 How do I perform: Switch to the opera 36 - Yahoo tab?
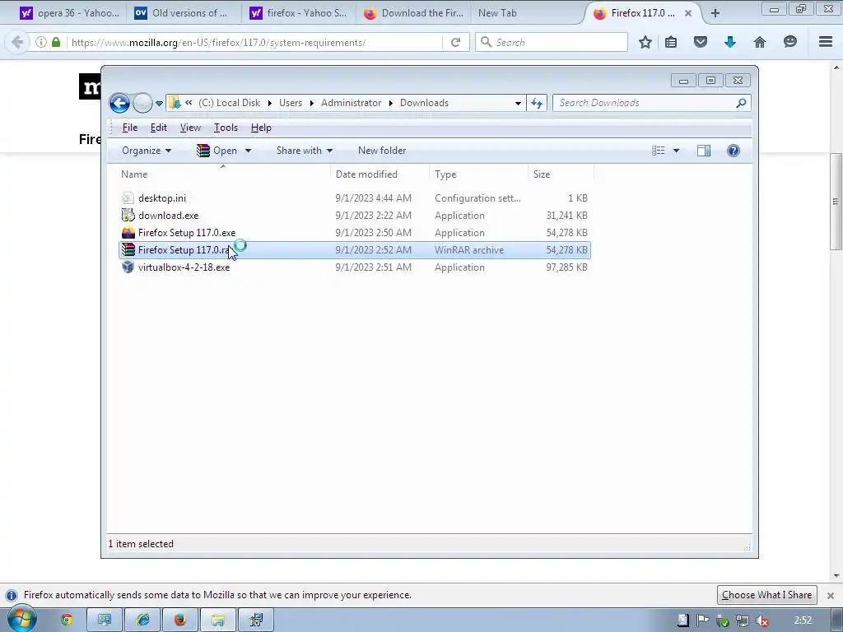pyautogui.click(x=69, y=13)
